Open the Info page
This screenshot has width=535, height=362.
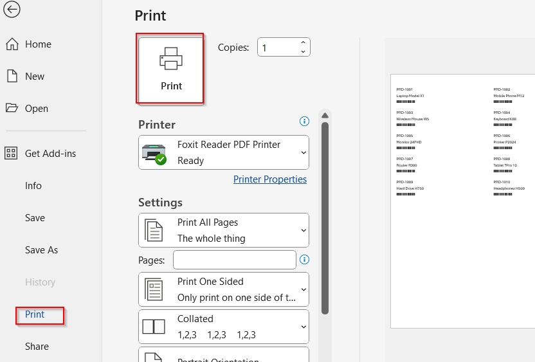coord(33,186)
